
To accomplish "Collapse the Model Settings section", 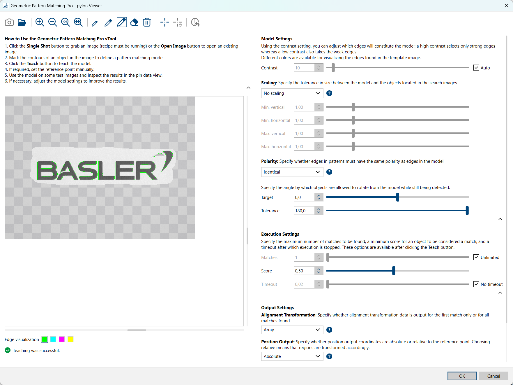I will coord(500,219).
